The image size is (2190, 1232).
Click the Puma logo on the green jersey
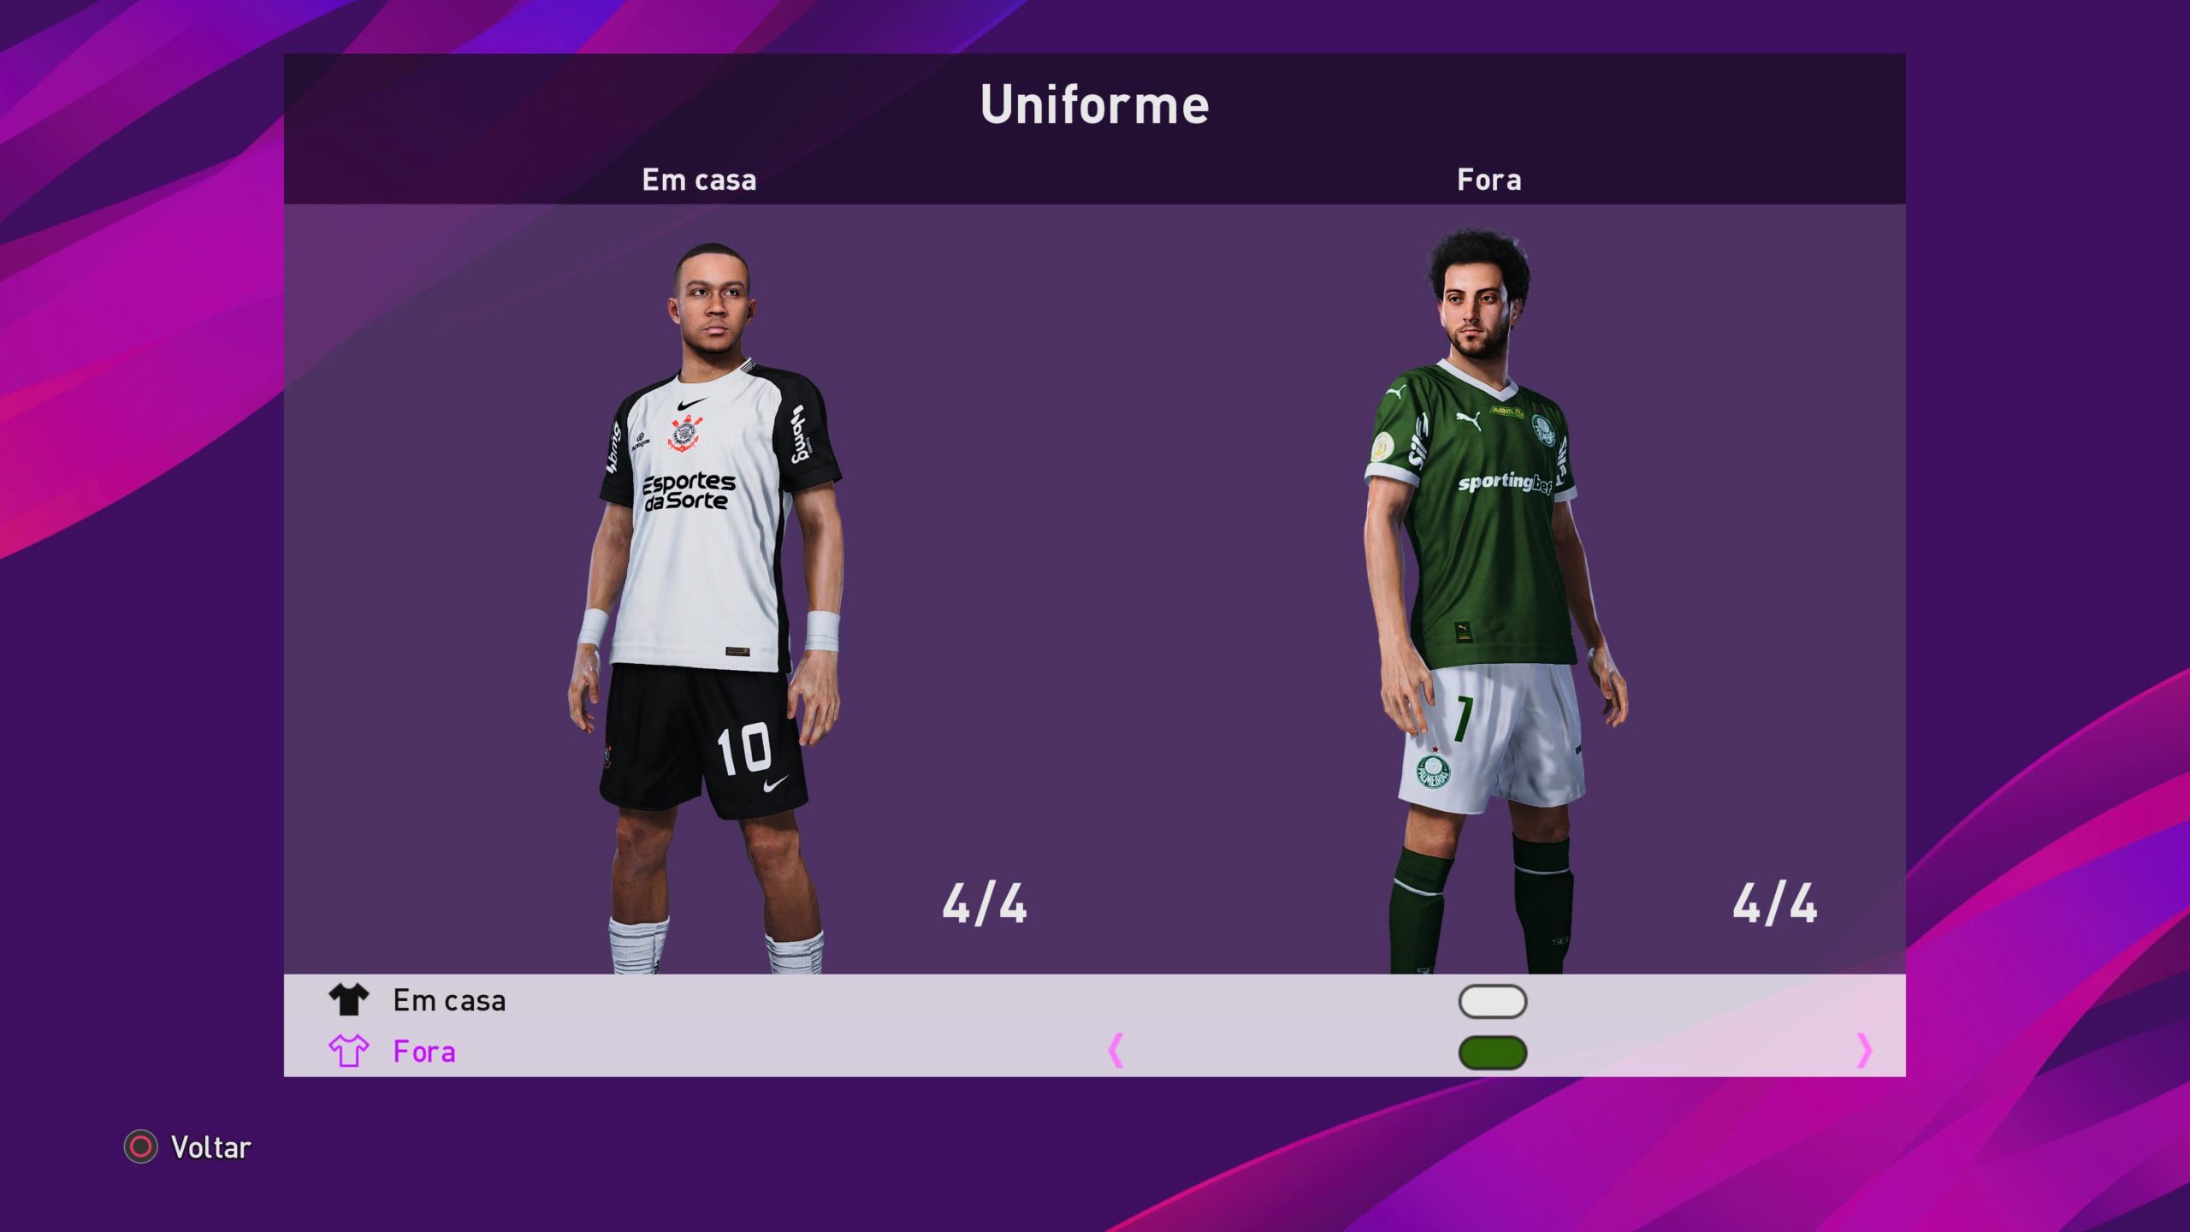coord(1469,420)
